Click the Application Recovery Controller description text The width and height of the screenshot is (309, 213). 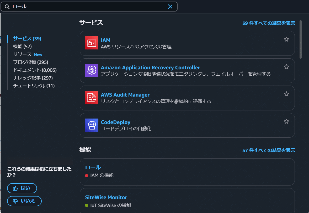pyautogui.click(x=186, y=74)
